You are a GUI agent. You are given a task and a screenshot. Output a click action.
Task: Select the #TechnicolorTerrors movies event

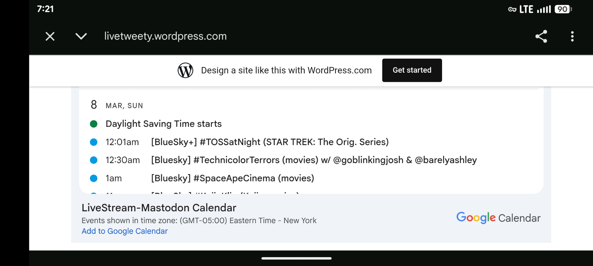[314, 160]
